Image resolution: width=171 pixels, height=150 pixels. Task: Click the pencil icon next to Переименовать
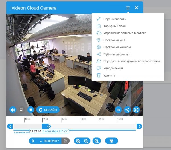99,19
